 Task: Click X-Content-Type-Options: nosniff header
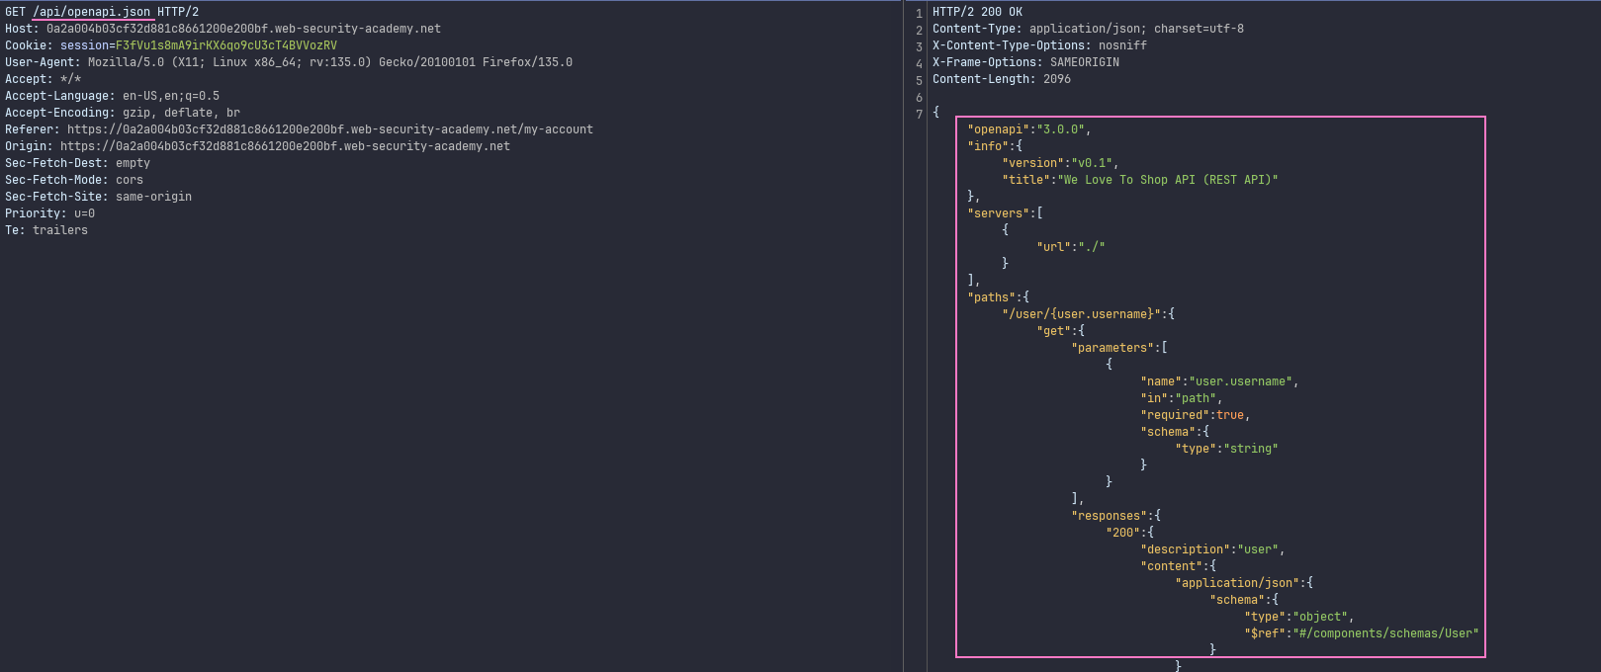(1039, 45)
